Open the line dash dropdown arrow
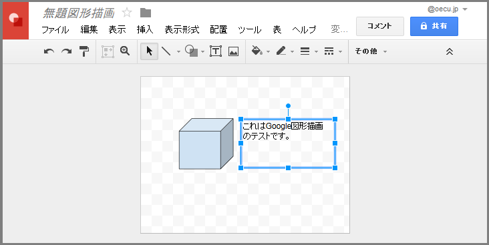The image size is (489, 245). point(340,52)
